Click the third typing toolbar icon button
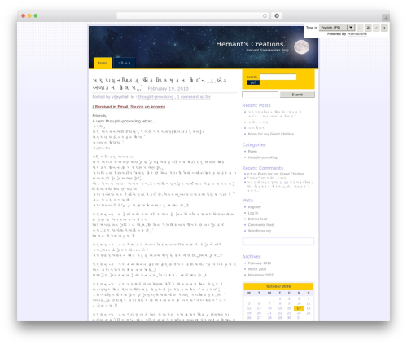 point(376,28)
